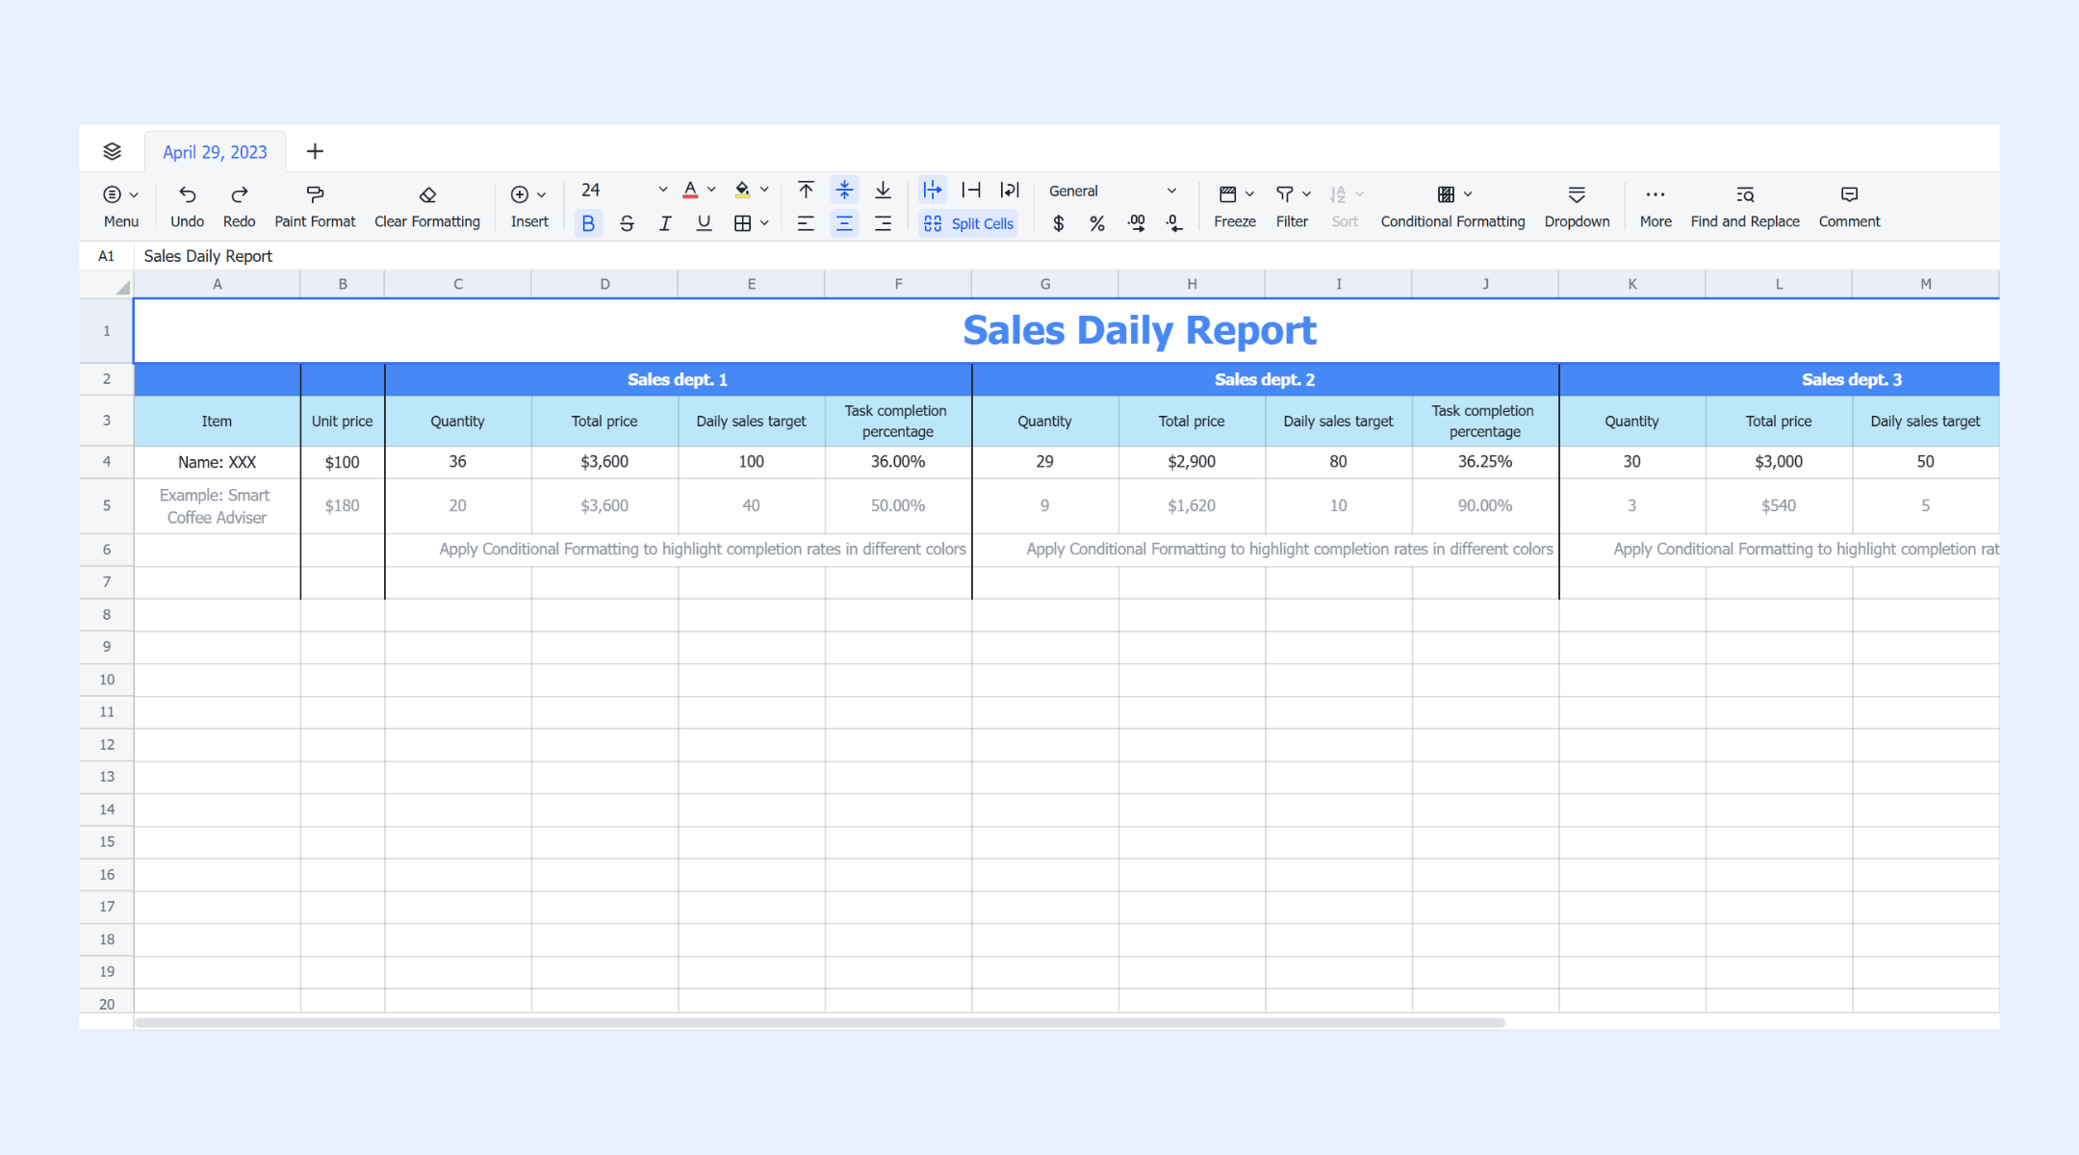Add a Comment
This screenshot has width=2079, height=1155.
(x=1849, y=206)
